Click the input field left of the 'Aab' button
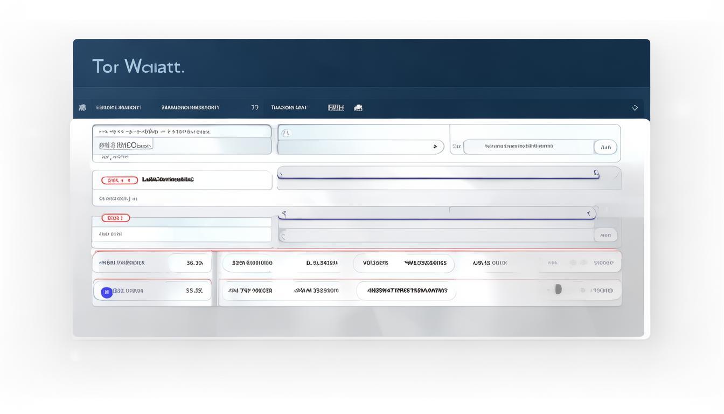 pos(528,147)
